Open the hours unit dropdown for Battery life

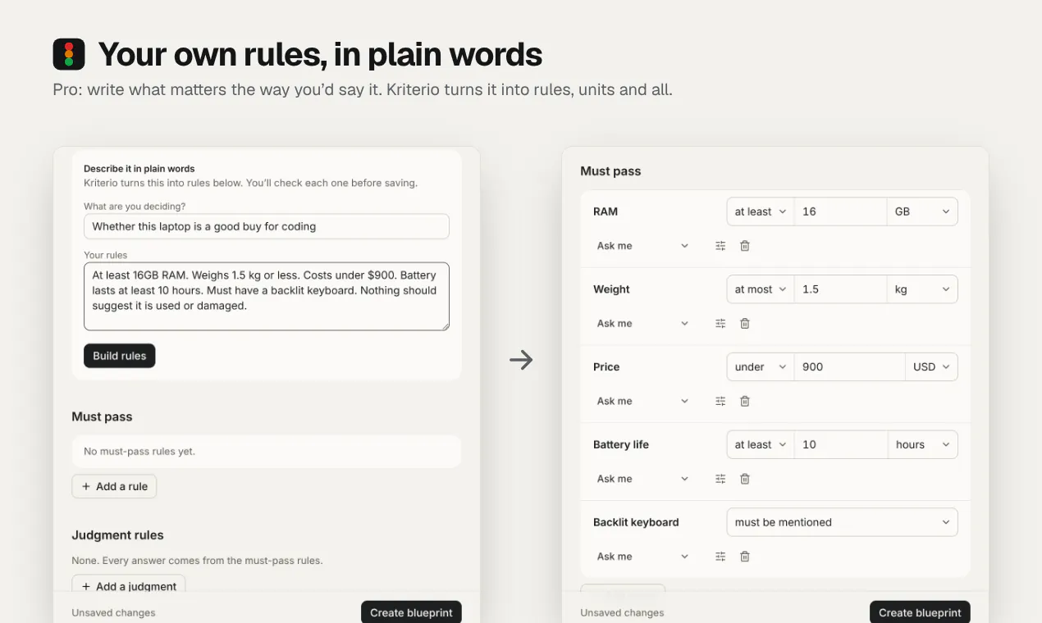click(x=922, y=444)
